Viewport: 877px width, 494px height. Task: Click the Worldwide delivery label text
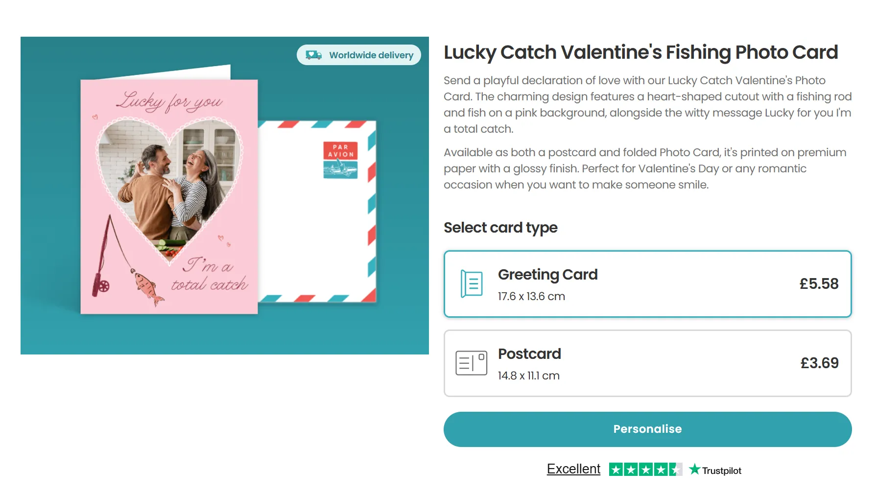tap(371, 55)
